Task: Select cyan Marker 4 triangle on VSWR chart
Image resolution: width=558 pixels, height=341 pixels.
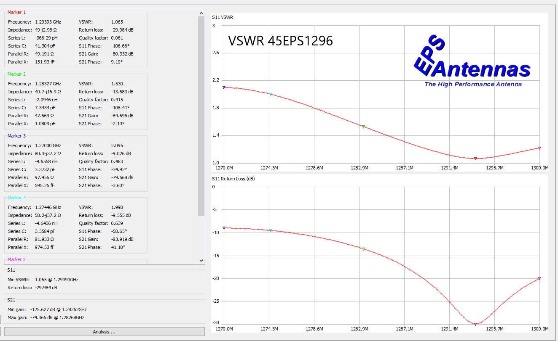Action: coord(271,95)
